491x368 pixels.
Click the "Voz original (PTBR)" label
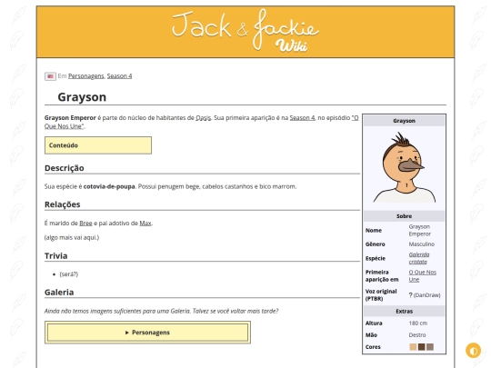pos(381,294)
